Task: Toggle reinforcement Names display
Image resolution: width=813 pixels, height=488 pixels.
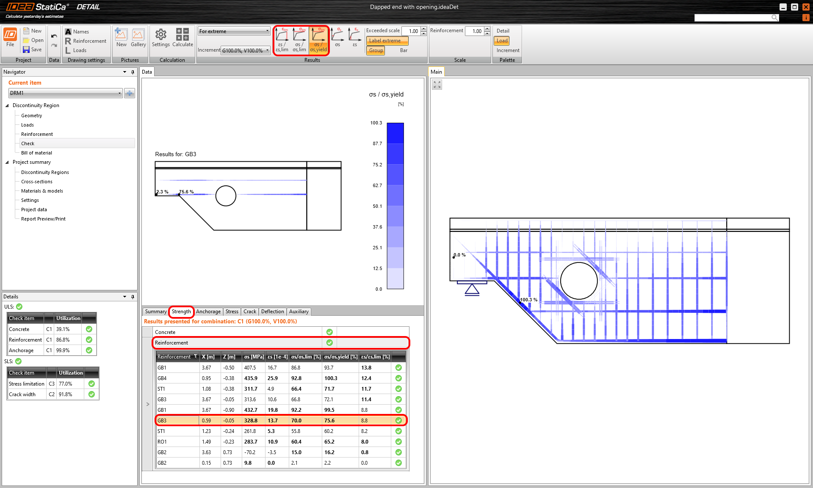Action: point(77,31)
